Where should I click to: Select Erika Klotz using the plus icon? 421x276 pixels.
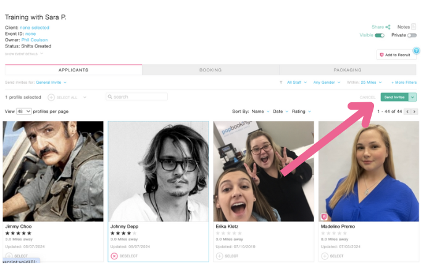(219, 256)
